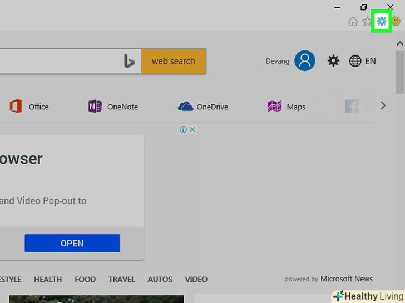
Task: Click the Bing search icon
Action: coord(129,62)
